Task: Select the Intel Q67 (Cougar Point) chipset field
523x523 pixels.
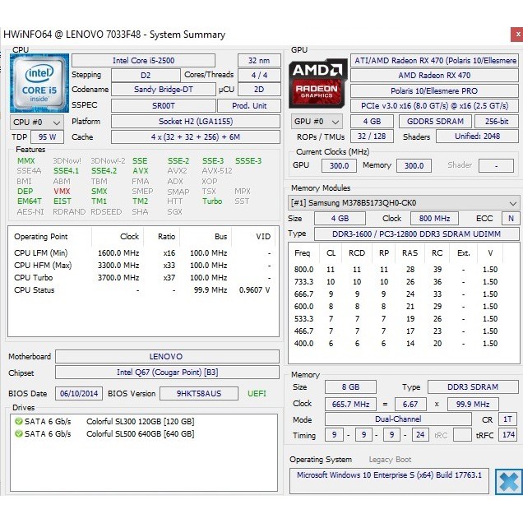Action: [165, 373]
